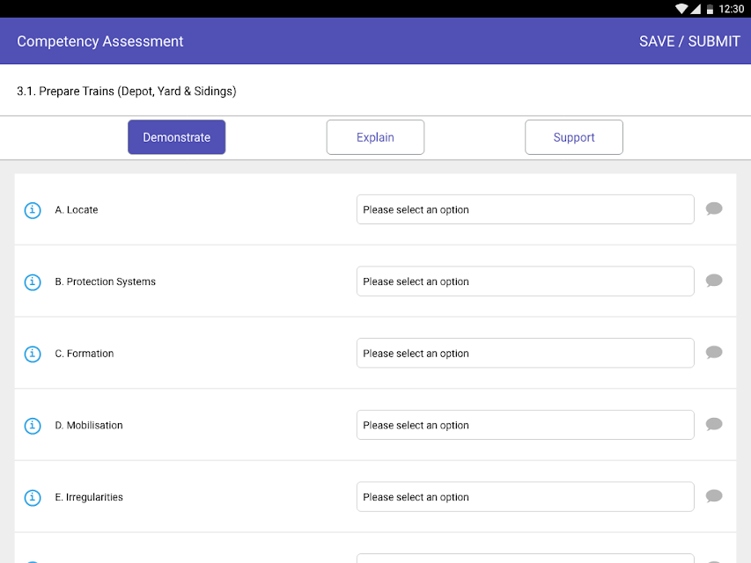Add comment on A. Locate row
Viewport: 751px width, 563px height.
tap(714, 208)
